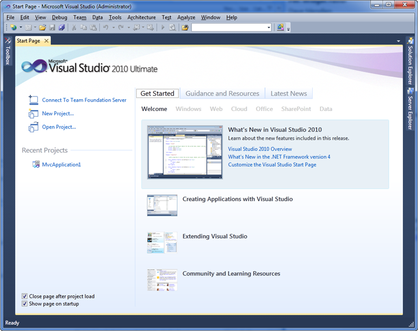418x331 pixels.
Task: Click the Open Project... link
Action: click(x=59, y=127)
